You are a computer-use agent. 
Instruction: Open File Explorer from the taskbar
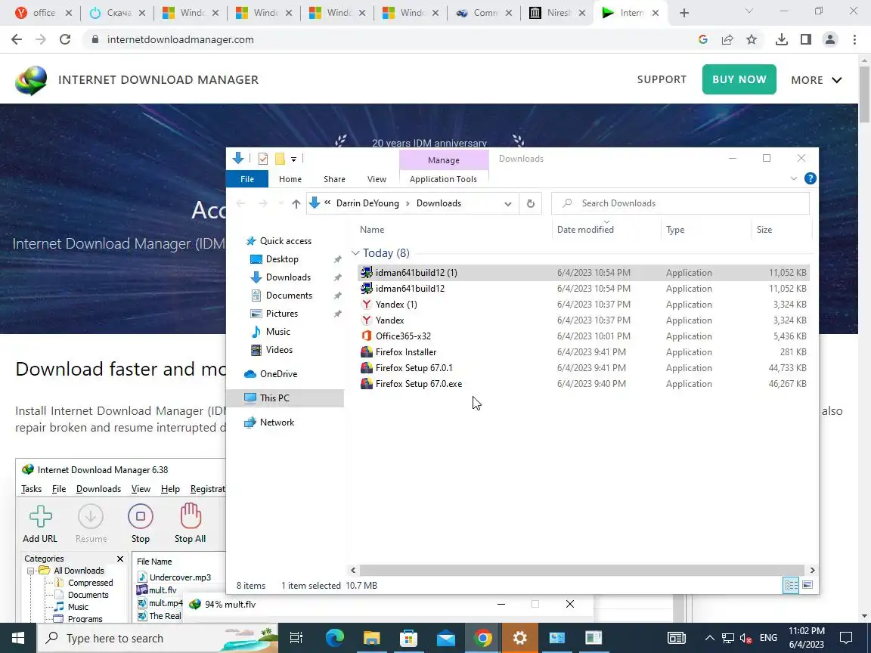372,638
